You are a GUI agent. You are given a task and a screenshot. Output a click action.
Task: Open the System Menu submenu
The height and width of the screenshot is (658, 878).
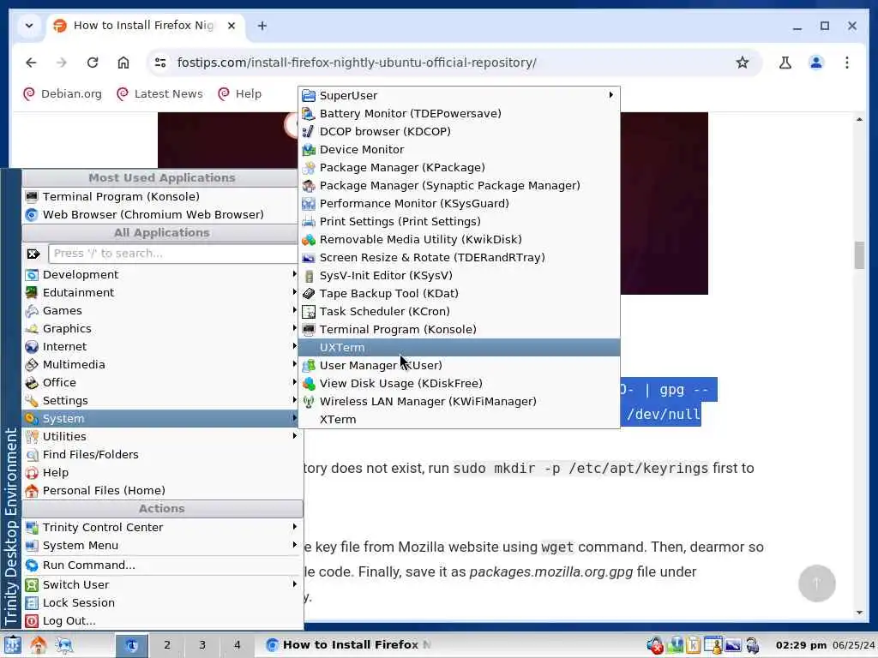click(x=162, y=545)
